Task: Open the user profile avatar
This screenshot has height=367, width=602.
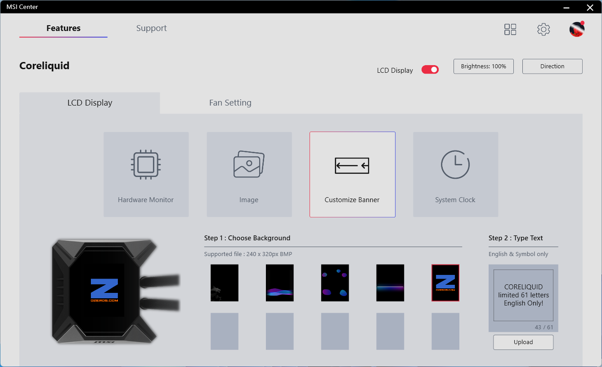Action: pyautogui.click(x=577, y=29)
